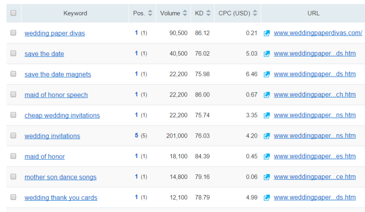
Task: Check the maid of honor speech checkbox
Action: [x=13, y=94]
